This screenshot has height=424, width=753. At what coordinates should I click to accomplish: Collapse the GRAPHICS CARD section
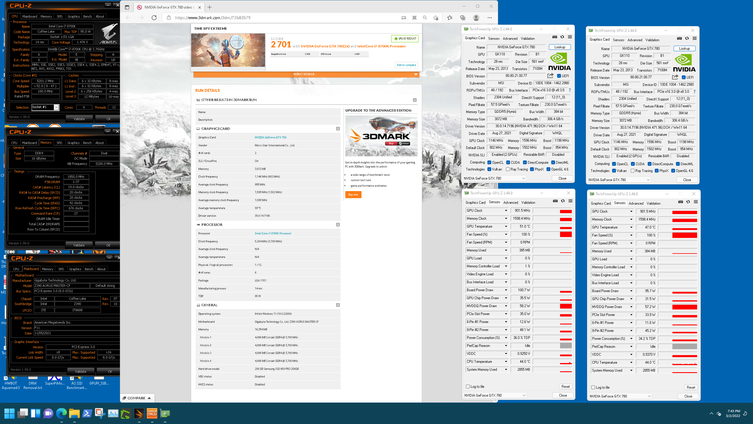[x=338, y=129]
